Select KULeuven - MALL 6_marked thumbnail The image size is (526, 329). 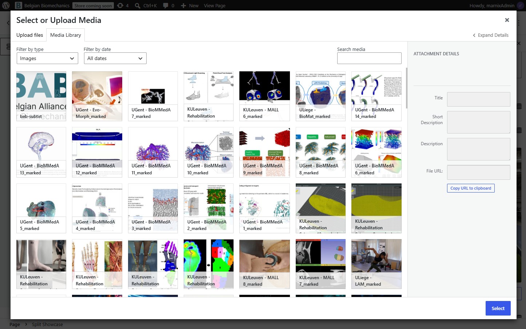pos(264,96)
